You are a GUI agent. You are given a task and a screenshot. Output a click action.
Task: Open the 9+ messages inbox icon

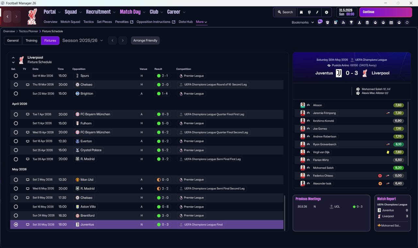coord(320,22)
